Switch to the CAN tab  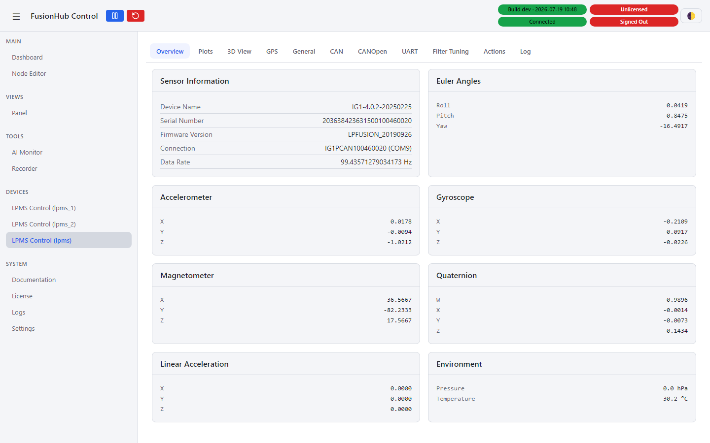(x=336, y=51)
